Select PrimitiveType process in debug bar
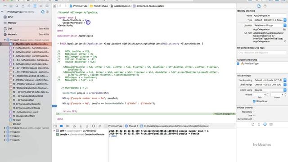 click(x=114, y=126)
